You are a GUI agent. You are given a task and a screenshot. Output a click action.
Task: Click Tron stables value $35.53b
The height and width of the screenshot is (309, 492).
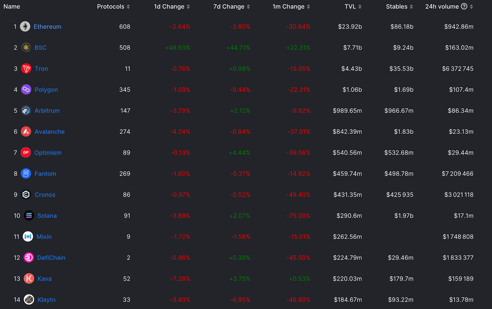point(401,69)
